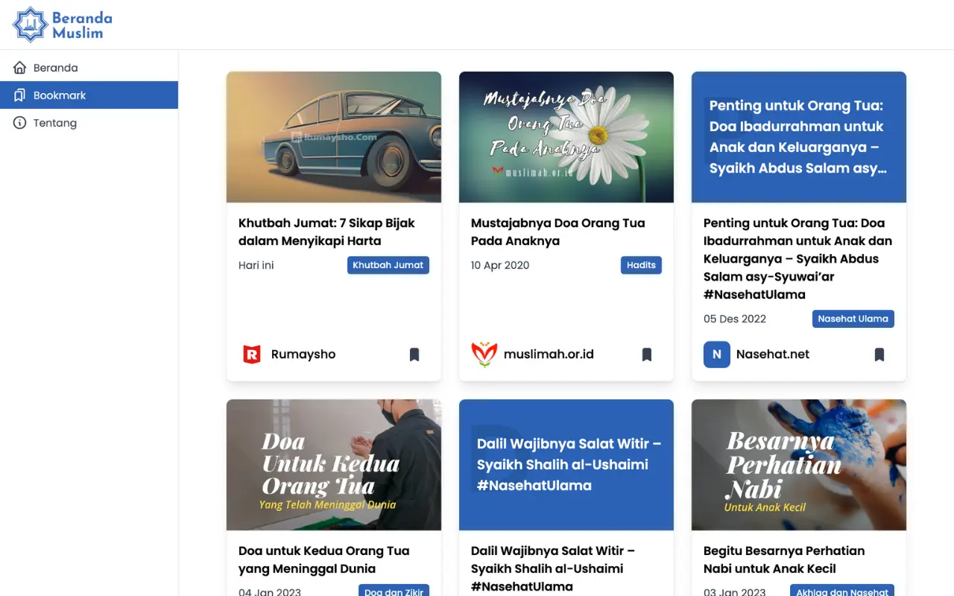Open the vintage car article thumbnail
954x596 pixels.
[x=334, y=137]
